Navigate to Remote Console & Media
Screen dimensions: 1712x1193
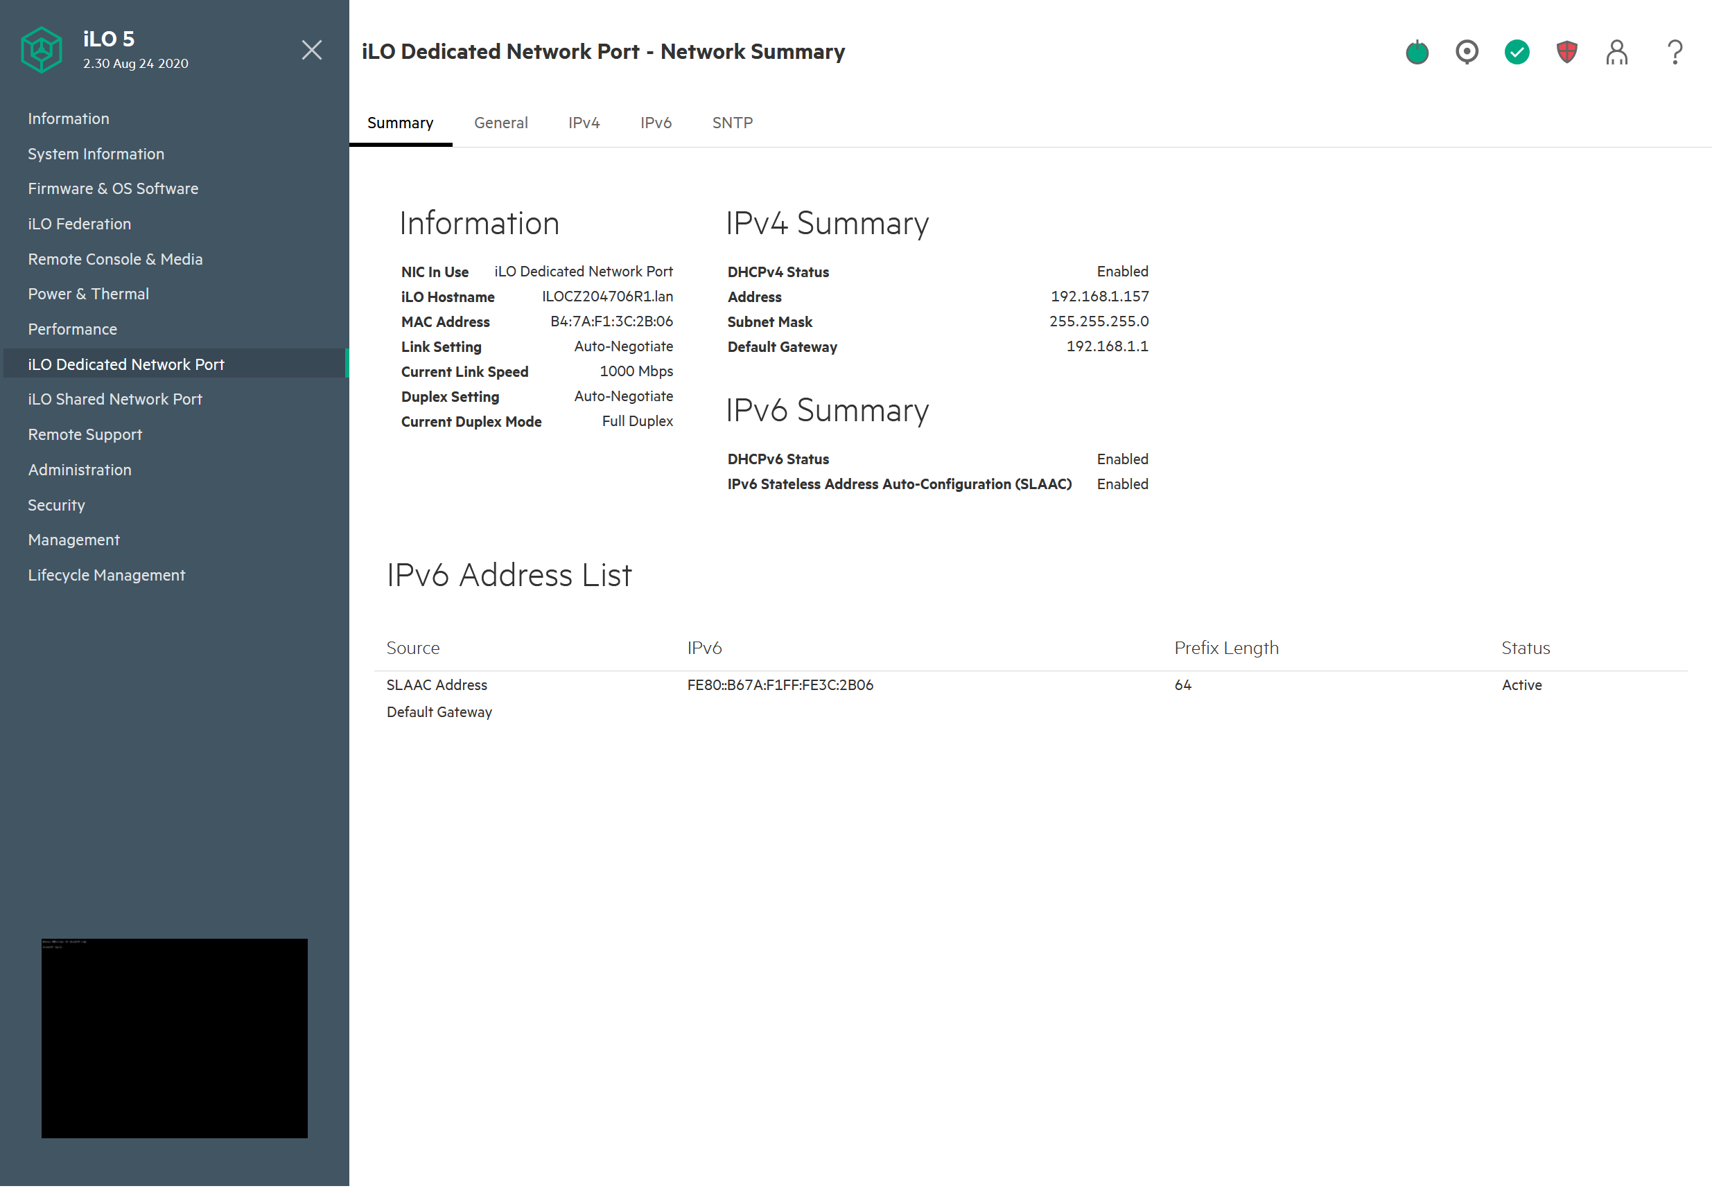coord(116,259)
